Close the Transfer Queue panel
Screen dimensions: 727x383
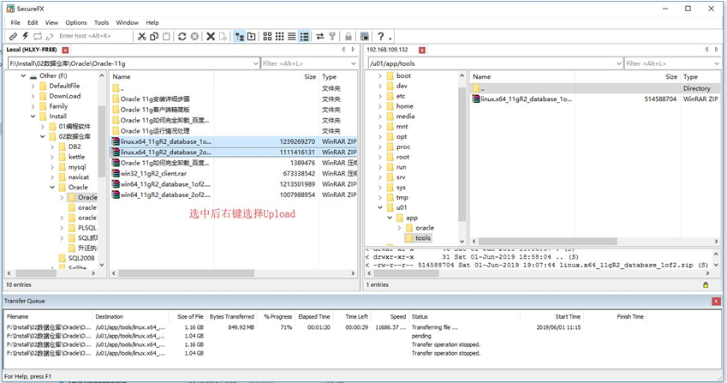coord(716,302)
